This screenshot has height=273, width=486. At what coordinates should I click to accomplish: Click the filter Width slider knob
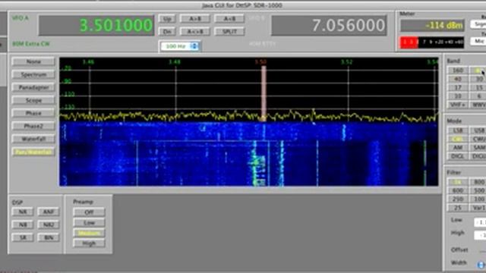[x=481, y=265]
